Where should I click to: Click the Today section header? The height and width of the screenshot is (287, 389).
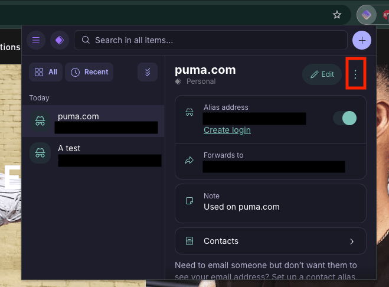39,98
